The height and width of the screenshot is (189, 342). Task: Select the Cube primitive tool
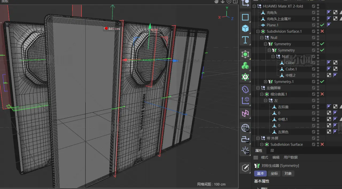[x=245, y=28]
